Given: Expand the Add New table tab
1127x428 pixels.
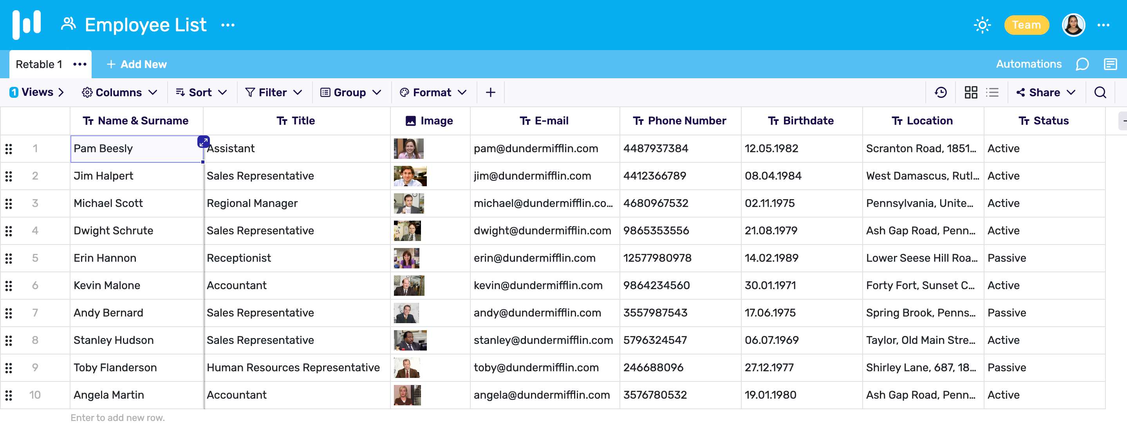Looking at the screenshot, I should click(x=137, y=64).
